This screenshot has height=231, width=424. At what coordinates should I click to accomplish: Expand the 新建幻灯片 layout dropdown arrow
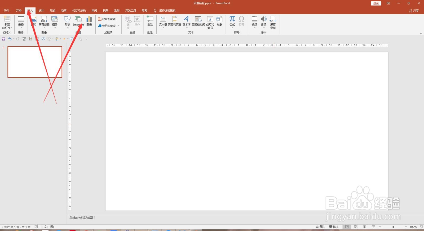pos(12,28)
